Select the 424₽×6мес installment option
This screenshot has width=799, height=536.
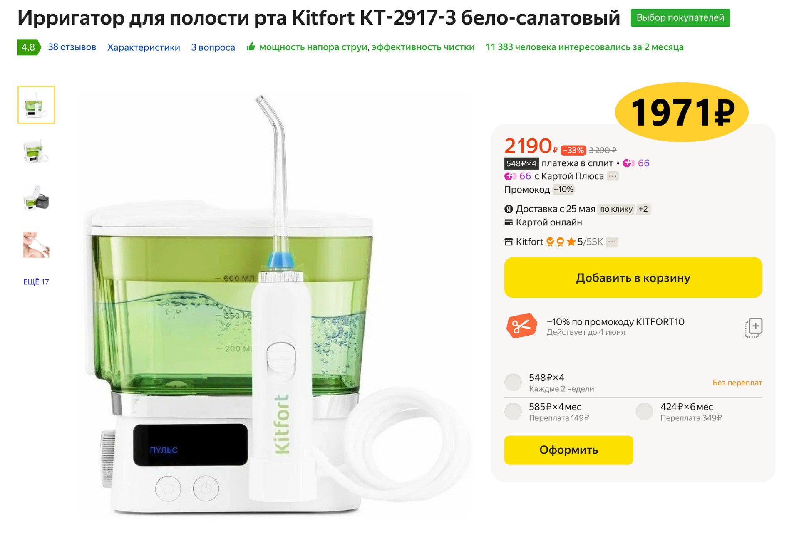tap(644, 411)
